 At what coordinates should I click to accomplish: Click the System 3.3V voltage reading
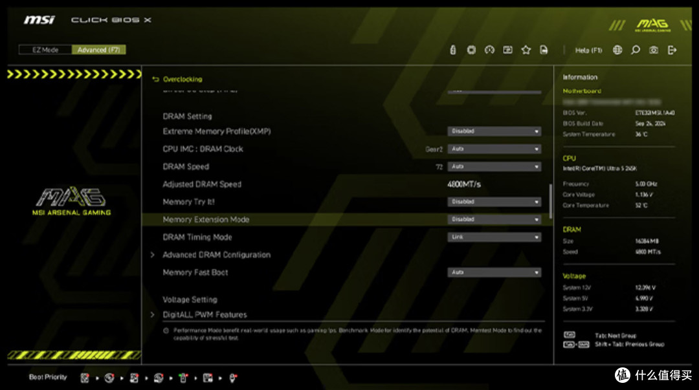click(644, 309)
